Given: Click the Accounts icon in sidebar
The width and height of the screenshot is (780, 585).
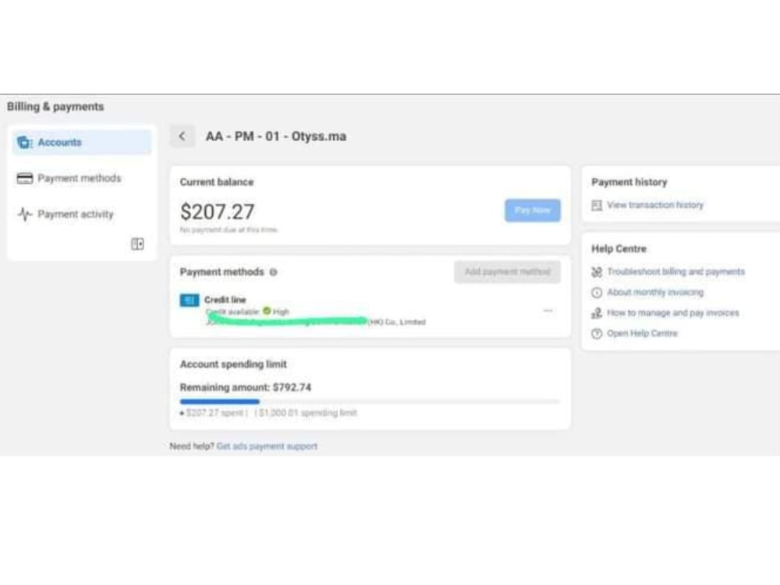Looking at the screenshot, I should click(x=24, y=142).
